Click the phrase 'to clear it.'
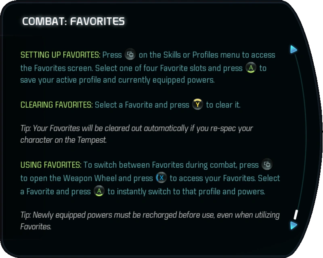The image size is (323, 258). pos(223,105)
